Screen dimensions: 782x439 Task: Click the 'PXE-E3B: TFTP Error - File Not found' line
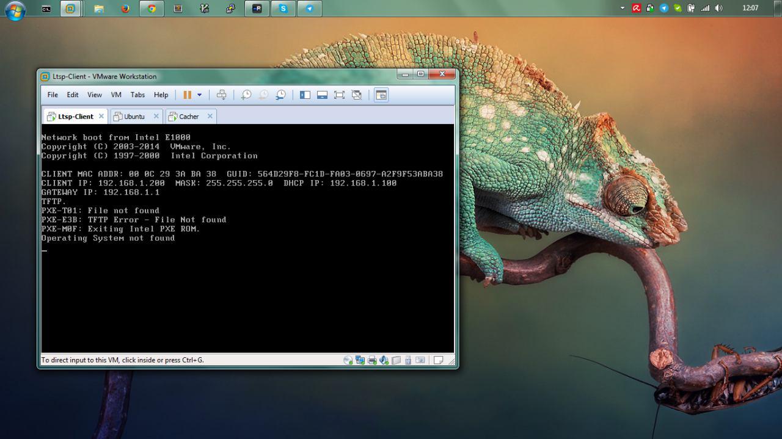[x=134, y=220]
